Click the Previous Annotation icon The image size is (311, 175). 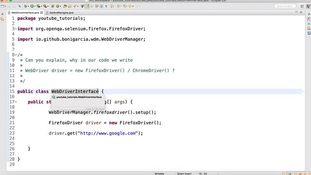119,6
